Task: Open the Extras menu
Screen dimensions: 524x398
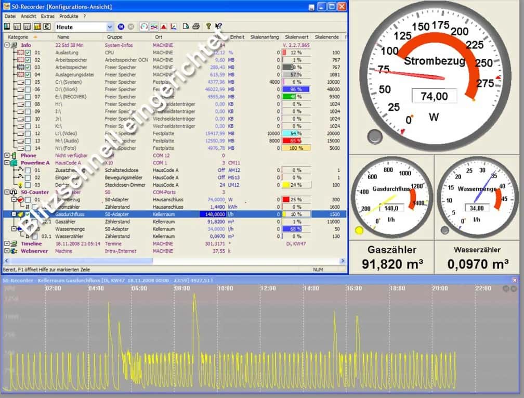Action: click(x=47, y=16)
